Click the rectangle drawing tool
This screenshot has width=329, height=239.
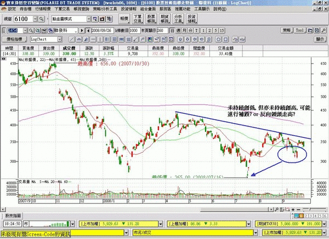click(x=225, y=40)
